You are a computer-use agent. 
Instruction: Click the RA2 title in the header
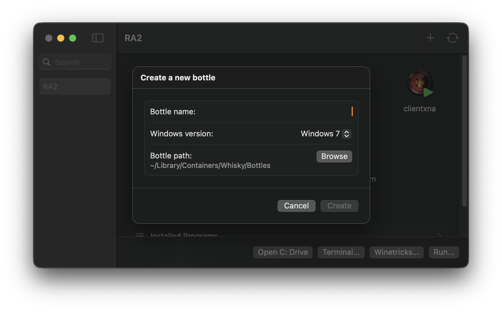coord(133,38)
